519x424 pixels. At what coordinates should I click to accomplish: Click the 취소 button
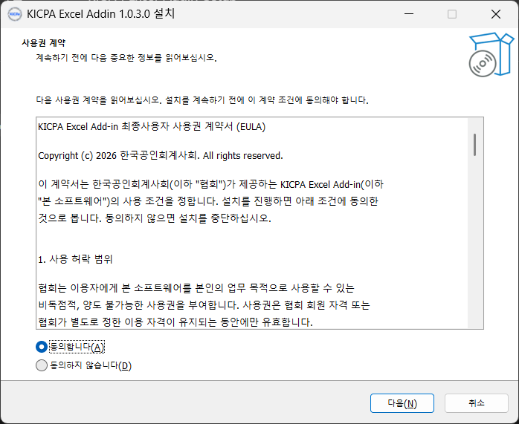click(477, 403)
